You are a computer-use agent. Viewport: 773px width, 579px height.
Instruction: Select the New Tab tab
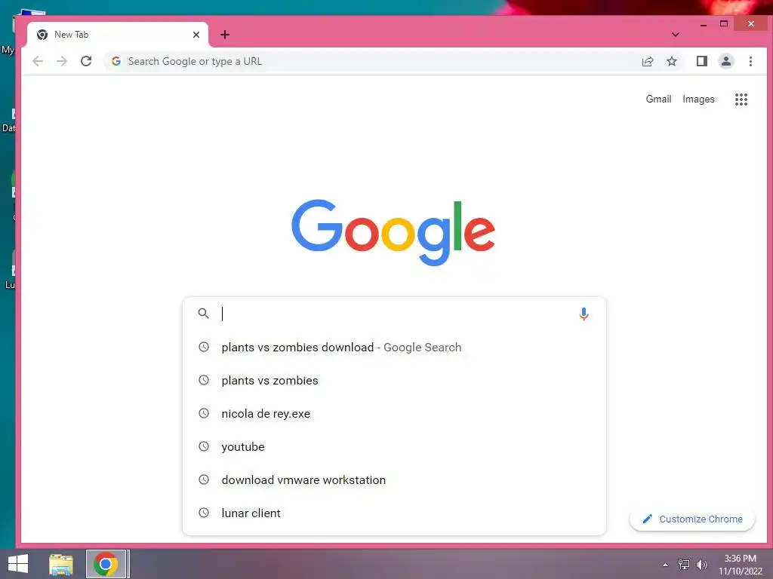119,35
